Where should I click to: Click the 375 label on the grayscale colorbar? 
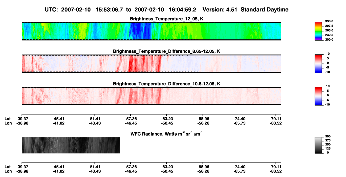328,141
